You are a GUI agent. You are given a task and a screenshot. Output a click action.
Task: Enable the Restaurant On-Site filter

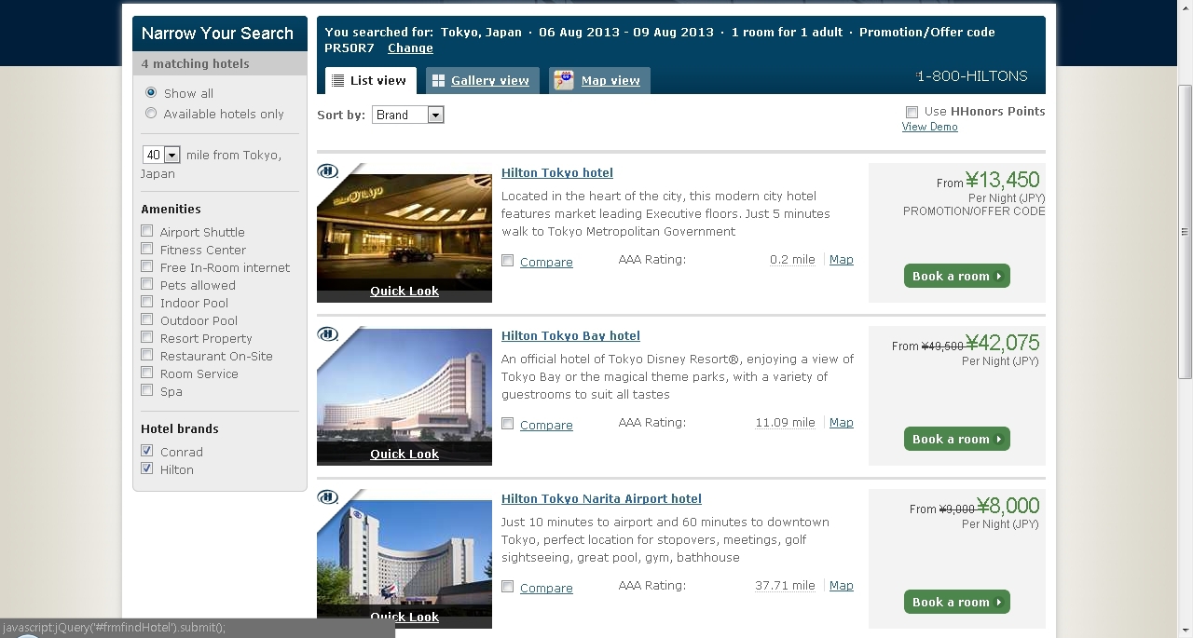coord(147,355)
